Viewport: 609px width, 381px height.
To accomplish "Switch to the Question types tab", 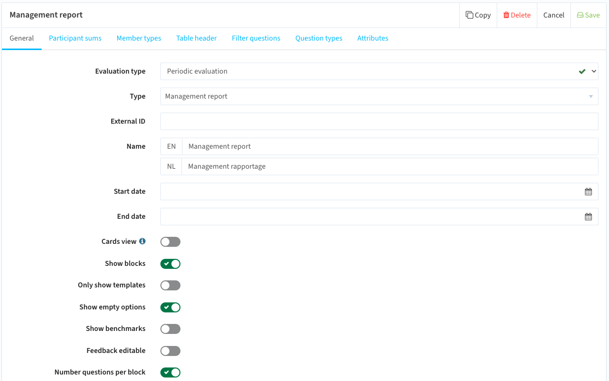I will click(x=319, y=38).
